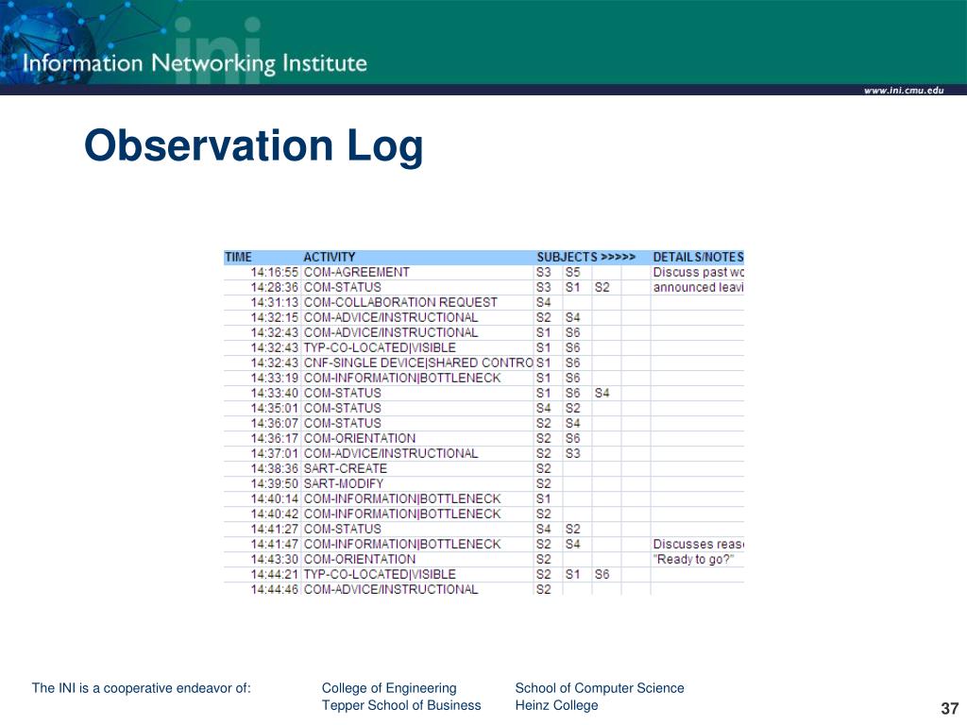Click the S6 subject in the 14:44:21 row

click(x=602, y=575)
